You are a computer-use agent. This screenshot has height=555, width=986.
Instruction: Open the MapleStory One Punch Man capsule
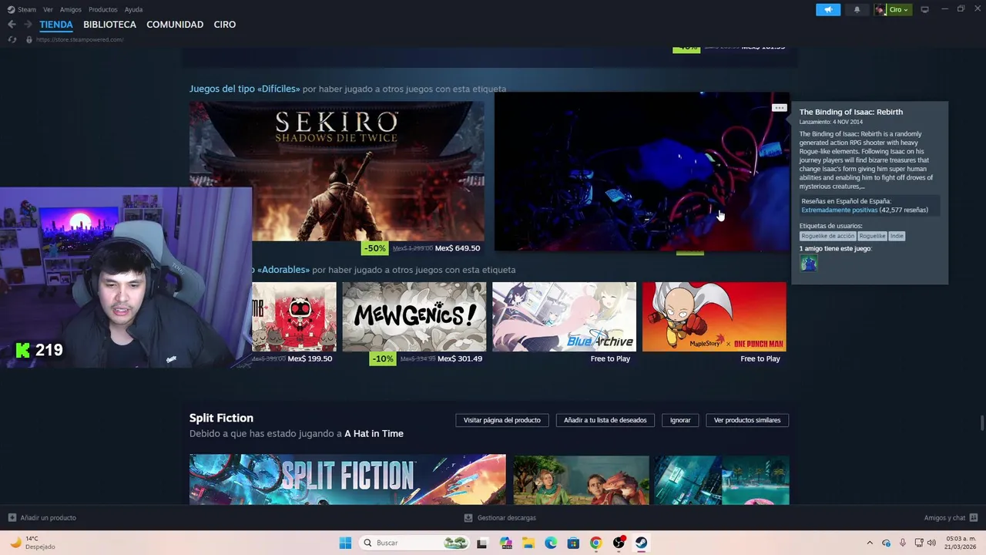pos(714,317)
